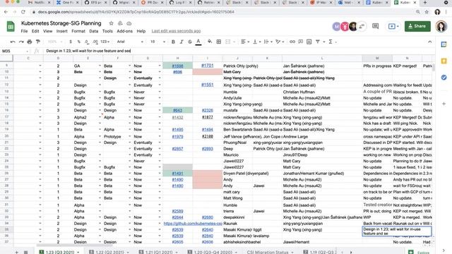Screen dimensions: 452x254
Task: Star the Kubernetes Storage-SIG Planning document
Action: pos(112,23)
